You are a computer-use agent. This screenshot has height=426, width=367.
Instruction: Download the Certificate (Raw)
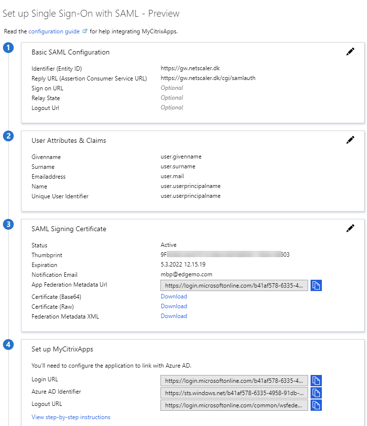[x=174, y=306]
